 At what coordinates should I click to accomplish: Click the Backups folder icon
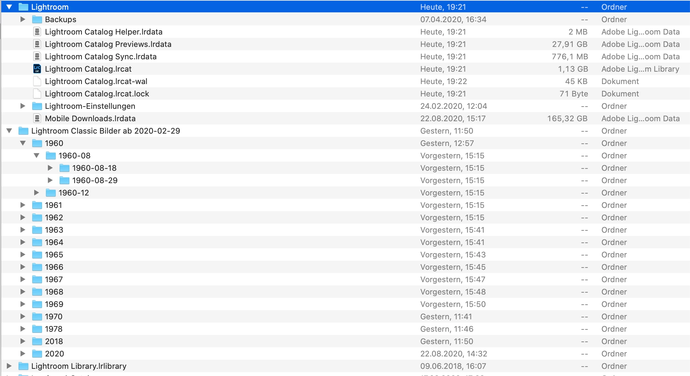click(x=37, y=20)
